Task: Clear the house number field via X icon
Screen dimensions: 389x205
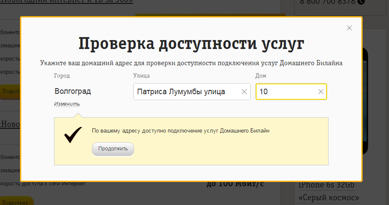Action: point(321,92)
